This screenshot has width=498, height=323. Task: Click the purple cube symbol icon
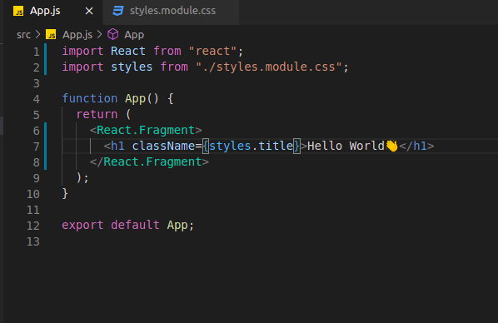[x=112, y=34]
